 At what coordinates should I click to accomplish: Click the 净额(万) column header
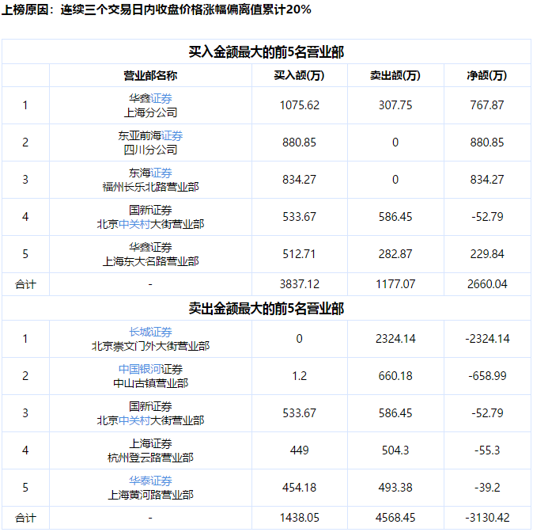[486, 76]
